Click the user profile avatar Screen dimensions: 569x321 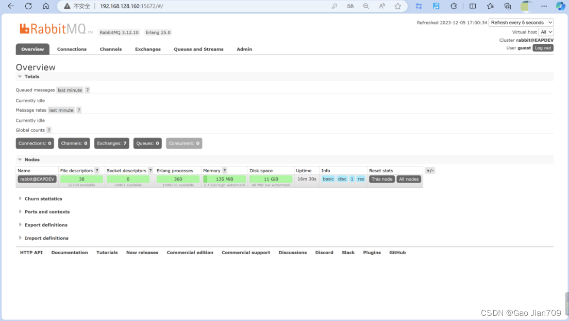tap(526, 6)
